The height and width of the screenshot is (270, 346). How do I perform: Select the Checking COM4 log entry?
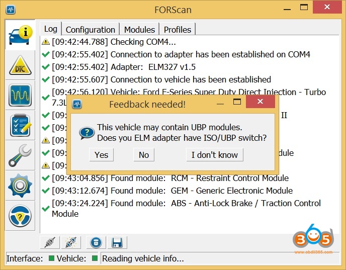click(114, 42)
